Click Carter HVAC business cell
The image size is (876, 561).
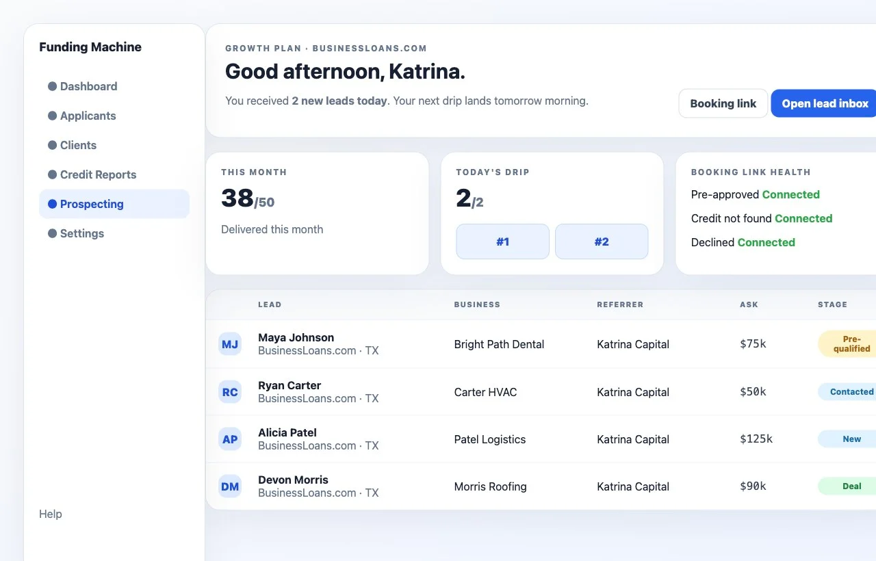(486, 392)
